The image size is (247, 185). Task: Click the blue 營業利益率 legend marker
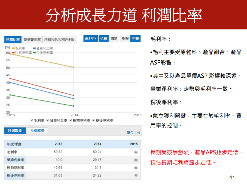tap(34, 49)
